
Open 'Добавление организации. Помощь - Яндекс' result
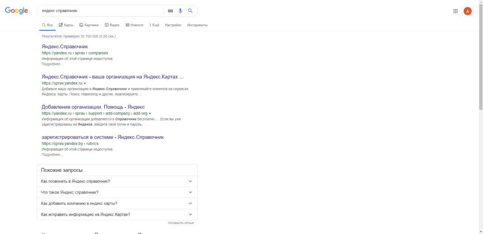93,107
